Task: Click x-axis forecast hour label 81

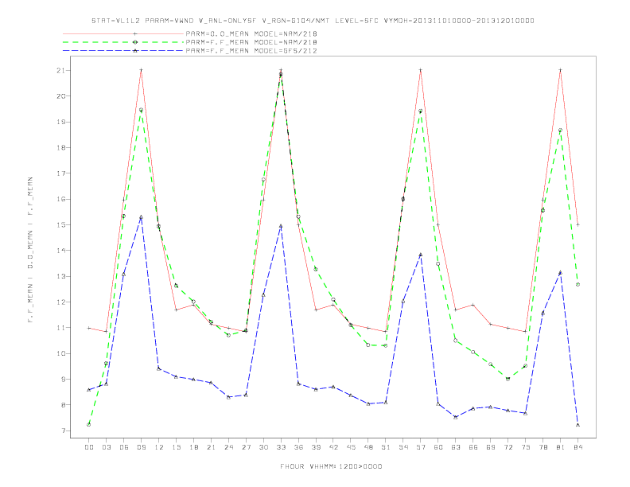Action: pos(561,447)
